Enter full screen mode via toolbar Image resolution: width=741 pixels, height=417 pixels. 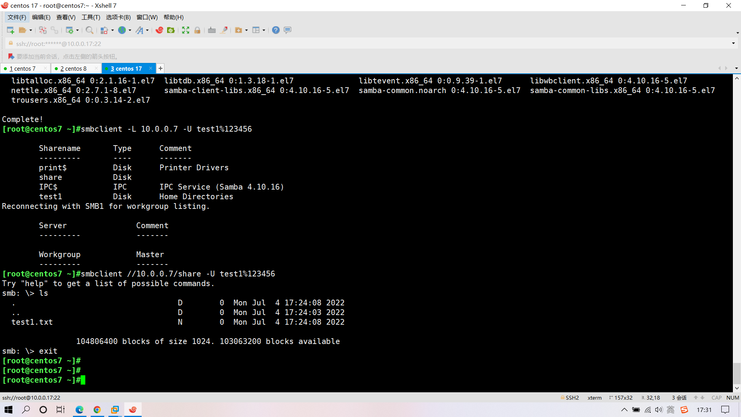tap(186, 30)
